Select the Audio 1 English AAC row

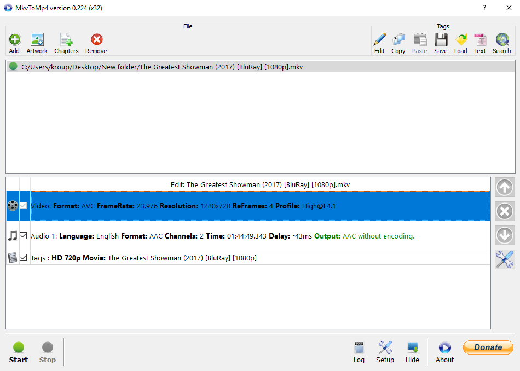tap(260, 236)
